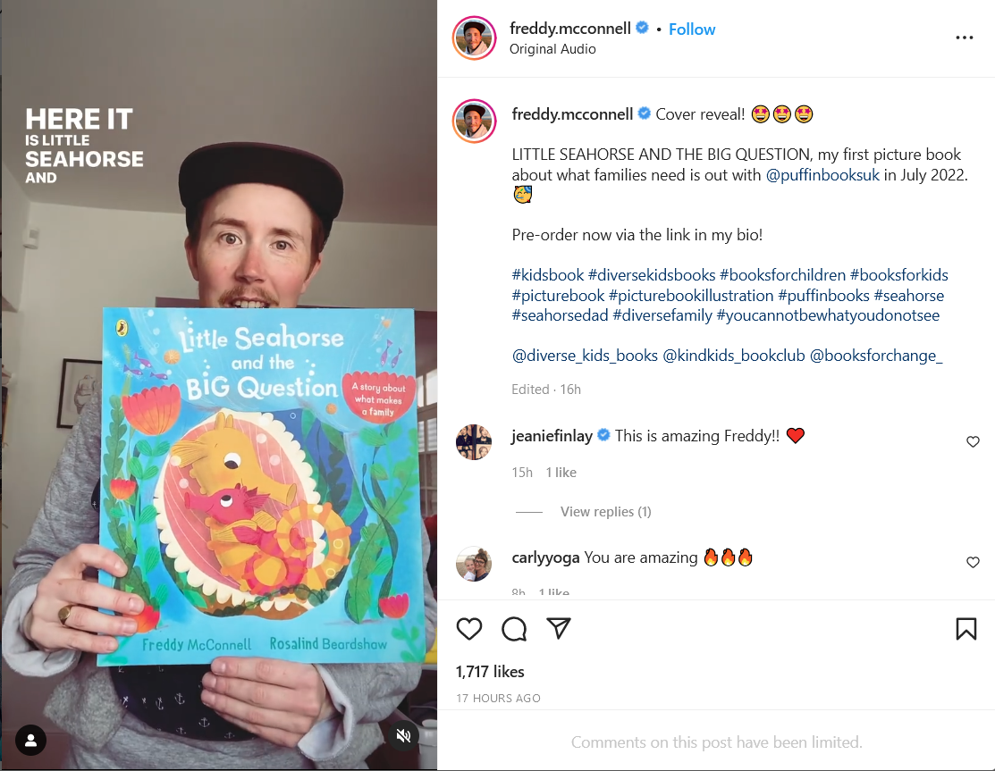Image resolution: width=995 pixels, height=771 pixels.
Task: Visit the @kindkids_bookclub profile link
Action: (734, 355)
